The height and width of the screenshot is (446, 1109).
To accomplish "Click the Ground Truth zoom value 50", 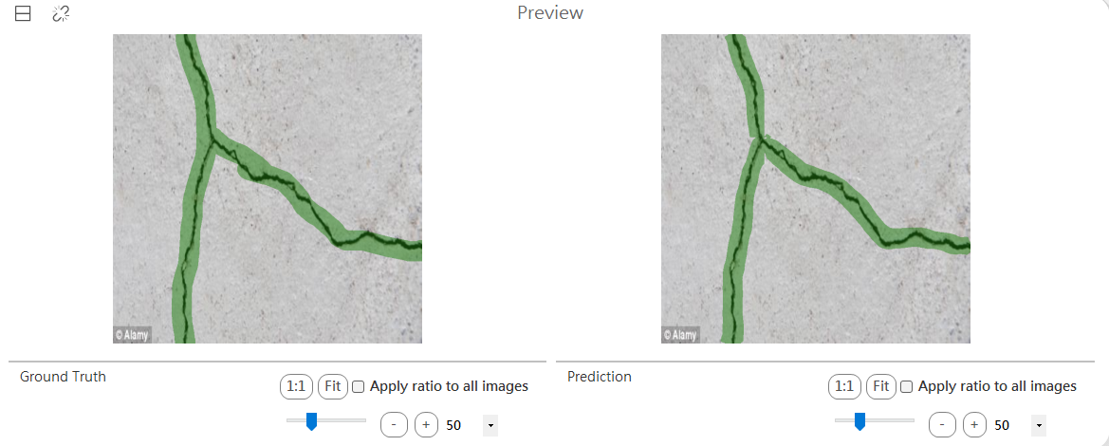I will [x=453, y=425].
